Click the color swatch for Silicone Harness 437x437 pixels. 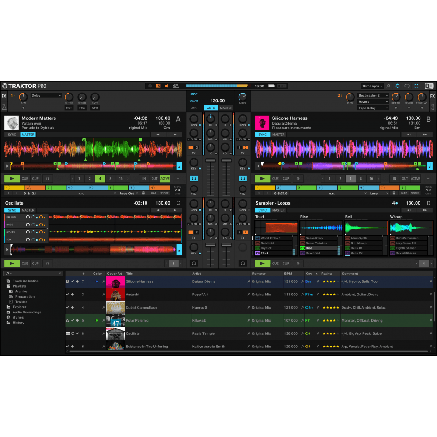tap(97, 281)
